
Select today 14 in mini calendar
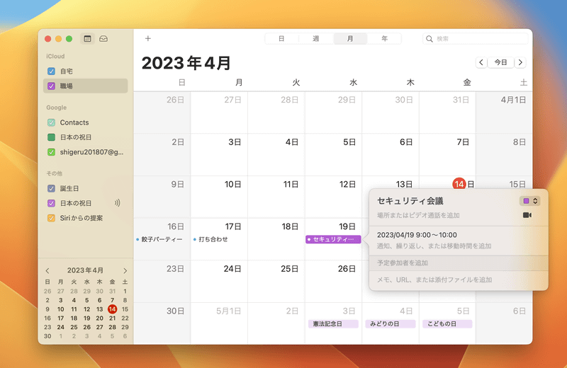(x=113, y=309)
